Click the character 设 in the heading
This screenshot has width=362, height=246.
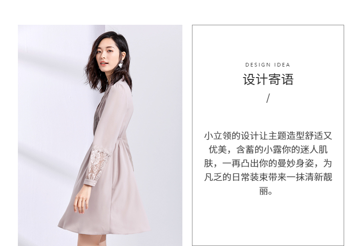[x=249, y=79]
